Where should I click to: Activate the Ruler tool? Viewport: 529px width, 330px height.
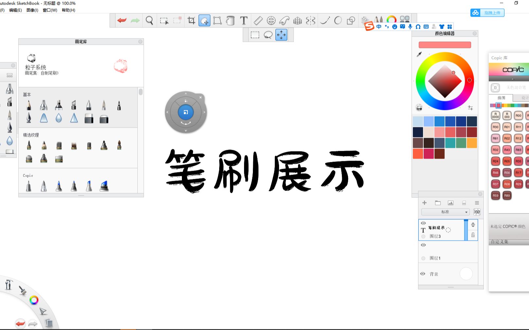point(258,20)
